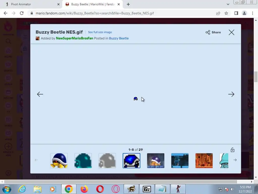
Task: Launch Internet Explorer from taskbar
Action: [22, 189]
